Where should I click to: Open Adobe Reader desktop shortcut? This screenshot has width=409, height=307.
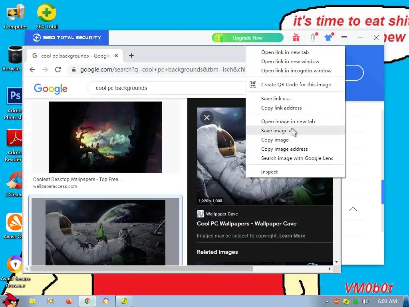tap(14, 146)
